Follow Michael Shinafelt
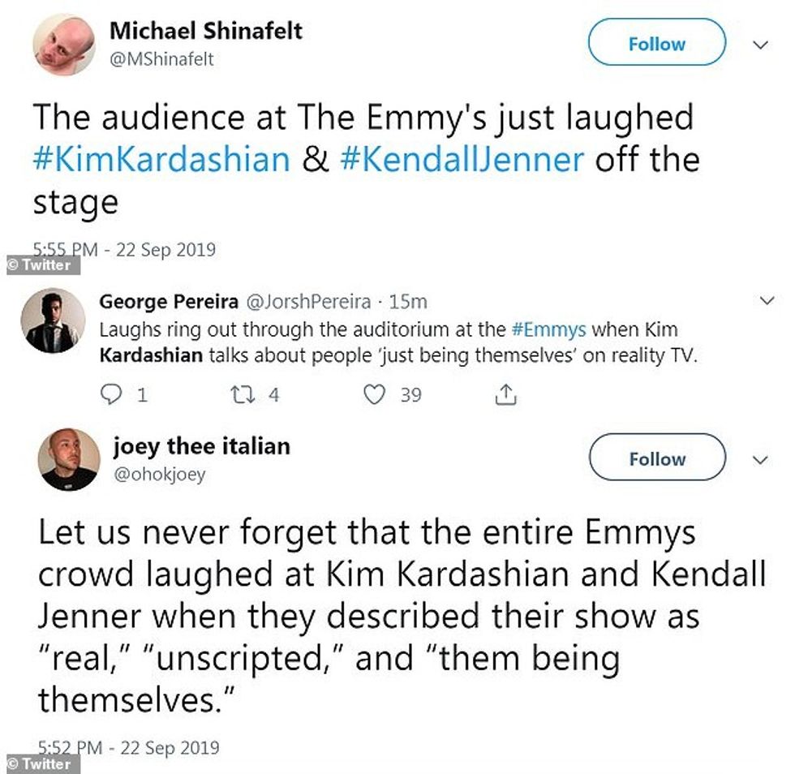 coord(655,44)
